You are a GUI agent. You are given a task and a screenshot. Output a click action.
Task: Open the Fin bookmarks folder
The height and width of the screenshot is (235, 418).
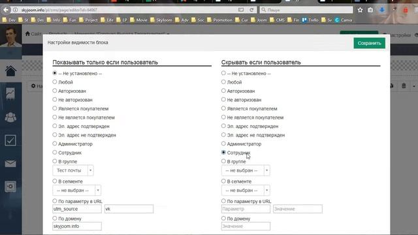tap(293, 20)
